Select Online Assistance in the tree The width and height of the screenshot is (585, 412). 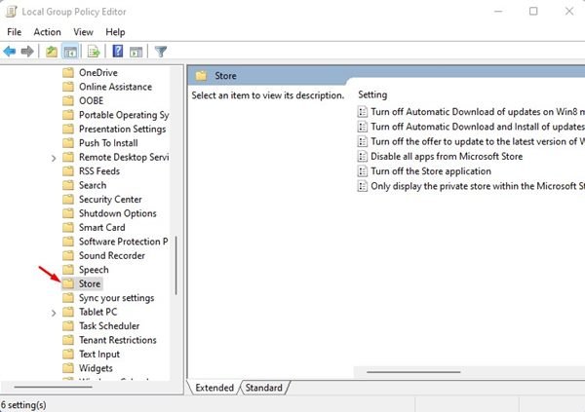click(115, 87)
